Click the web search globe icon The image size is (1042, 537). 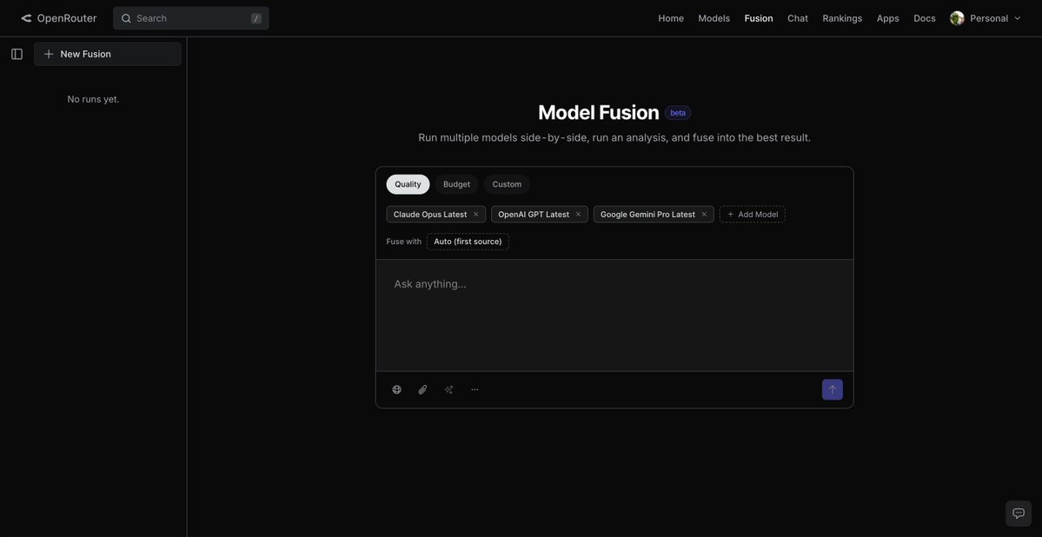397,389
